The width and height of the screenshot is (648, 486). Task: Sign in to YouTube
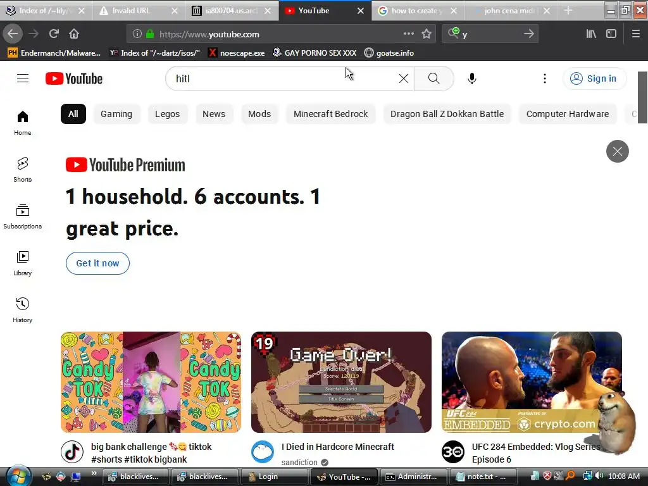(594, 78)
